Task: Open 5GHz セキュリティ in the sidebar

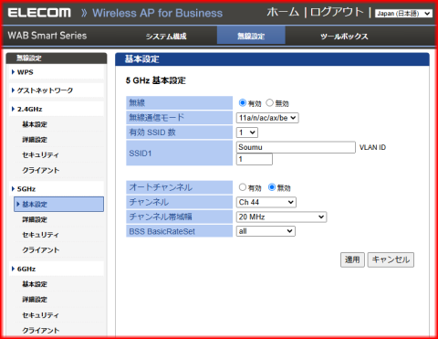Action: pyautogui.click(x=40, y=235)
